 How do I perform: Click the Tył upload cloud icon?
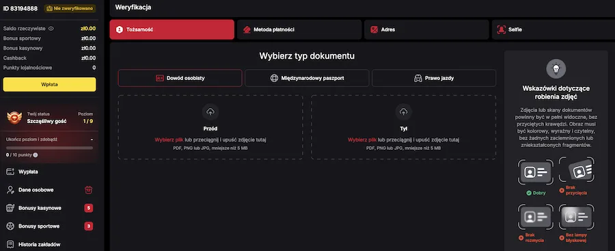pos(404,112)
